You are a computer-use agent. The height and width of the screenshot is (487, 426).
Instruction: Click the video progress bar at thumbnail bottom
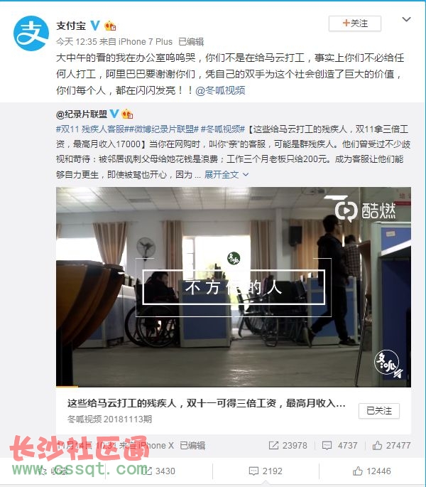coord(234,386)
